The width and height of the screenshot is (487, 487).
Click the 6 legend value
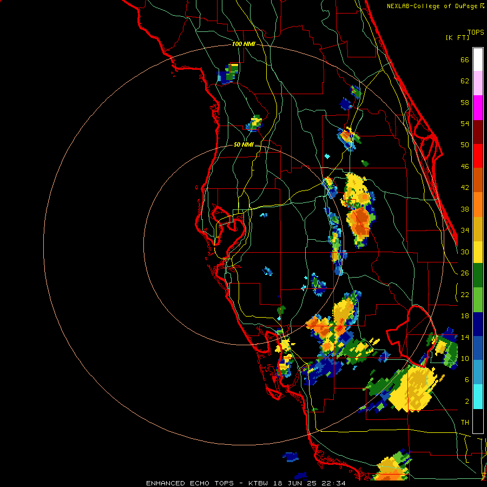point(467,379)
